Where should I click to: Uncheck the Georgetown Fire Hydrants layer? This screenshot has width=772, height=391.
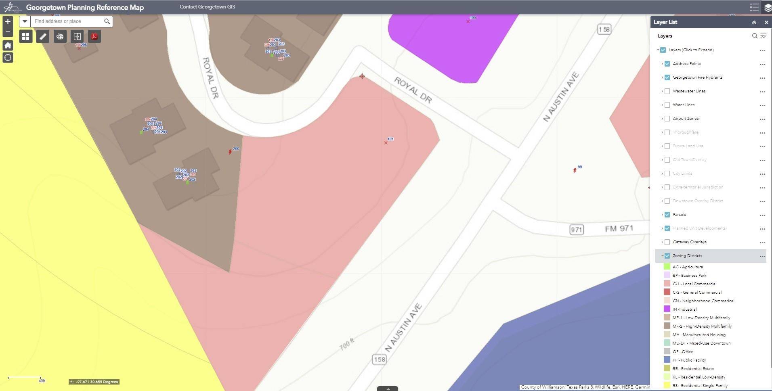[x=667, y=77]
